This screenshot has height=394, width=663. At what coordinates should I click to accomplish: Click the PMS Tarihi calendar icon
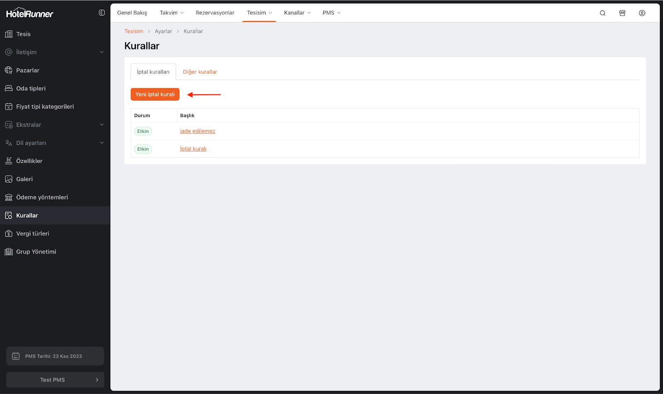tap(16, 356)
